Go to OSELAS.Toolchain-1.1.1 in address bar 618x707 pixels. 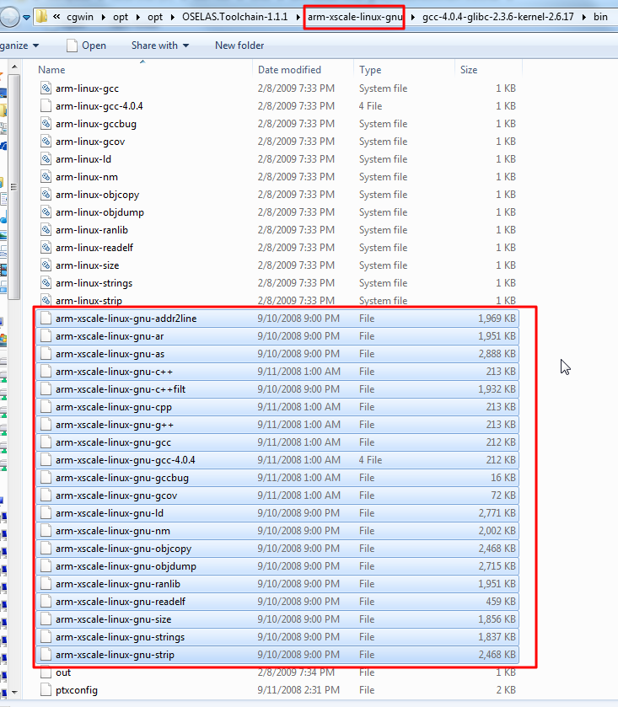point(235,17)
